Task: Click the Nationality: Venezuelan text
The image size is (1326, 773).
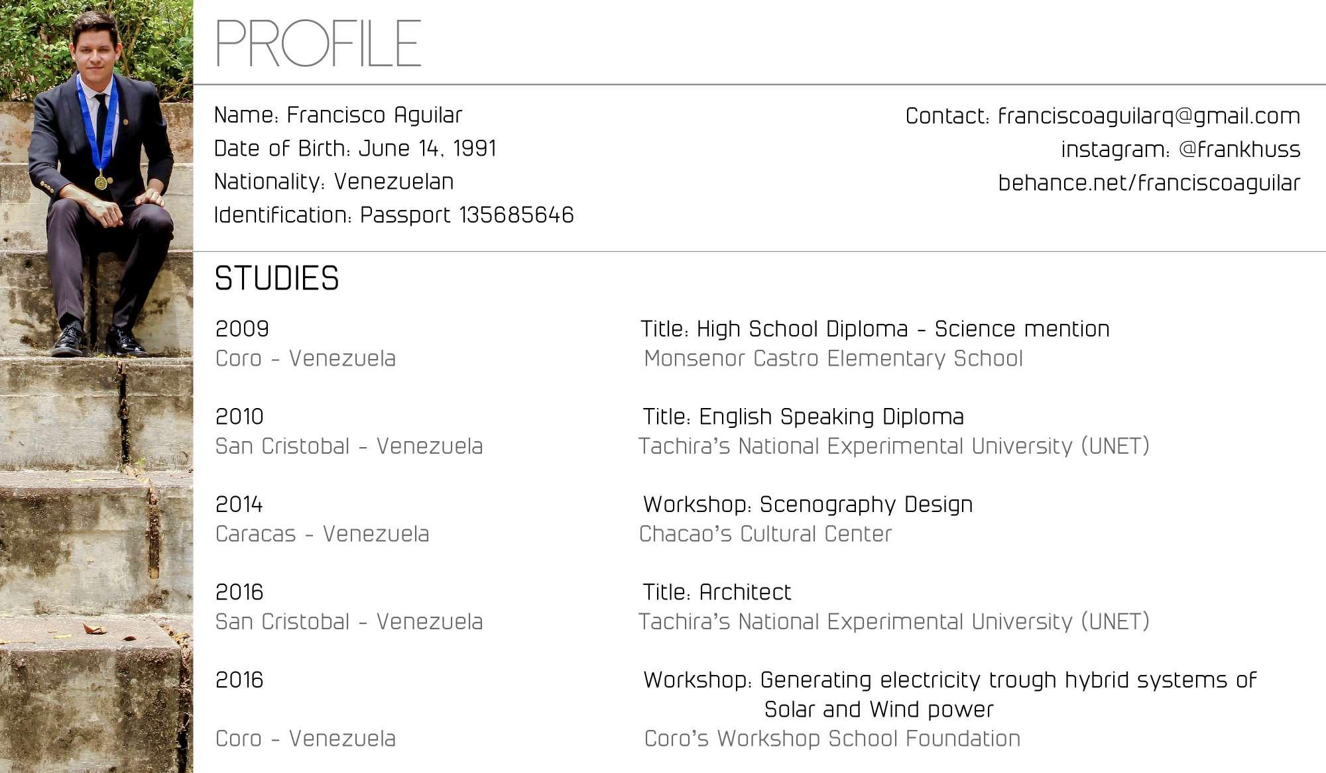Action: 333,181
